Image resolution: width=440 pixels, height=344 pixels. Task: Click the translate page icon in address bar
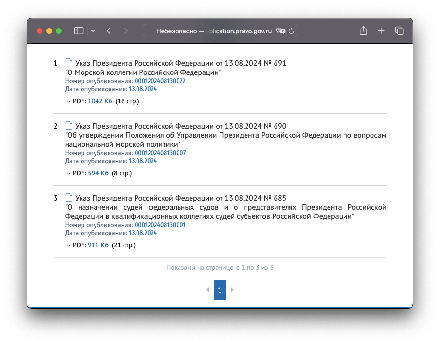click(x=280, y=31)
